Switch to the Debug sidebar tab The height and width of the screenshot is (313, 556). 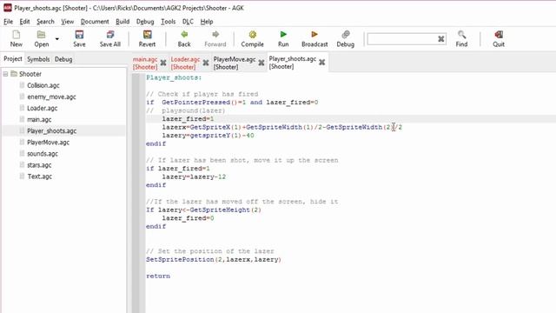click(x=63, y=59)
